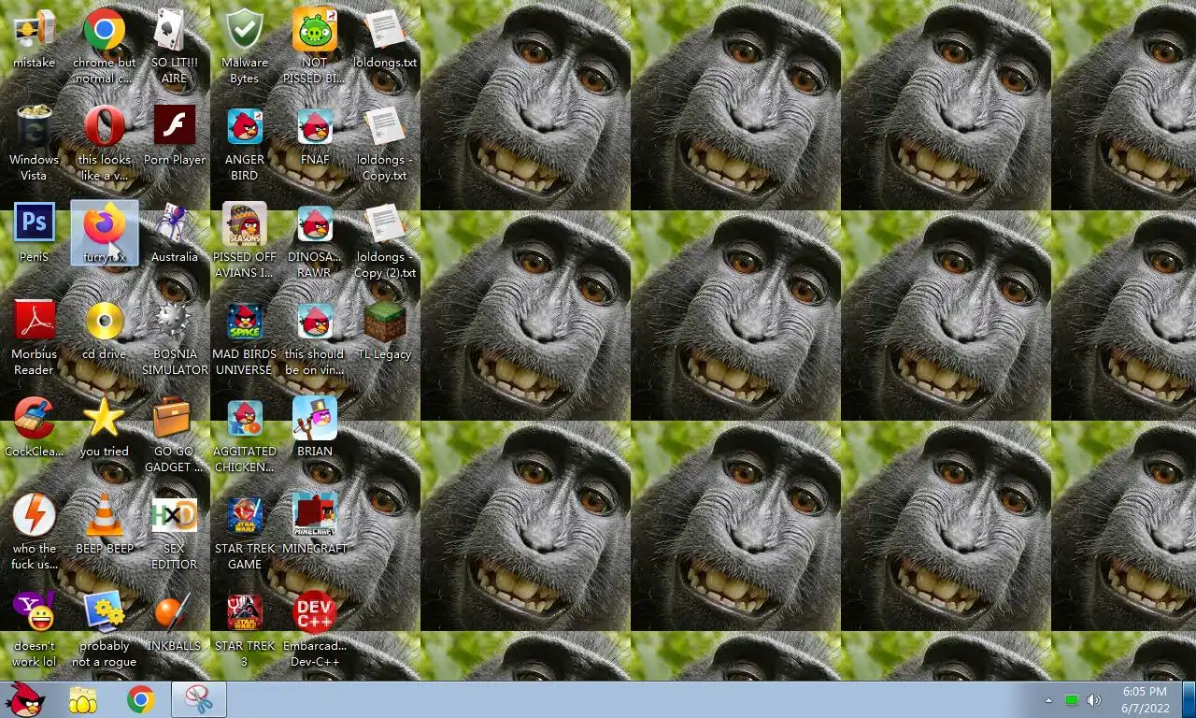Select the 'SO LIT!!! AIRE' solitaire icon

(x=175, y=47)
